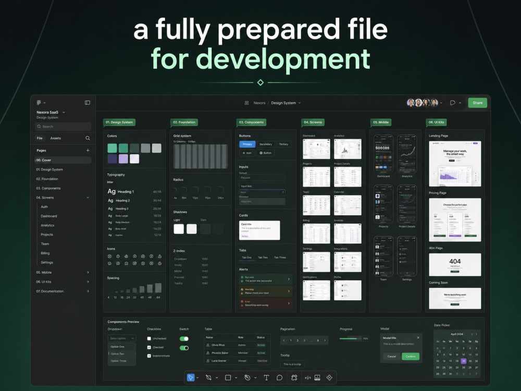Pick the first green color swatch

click(112, 148)
